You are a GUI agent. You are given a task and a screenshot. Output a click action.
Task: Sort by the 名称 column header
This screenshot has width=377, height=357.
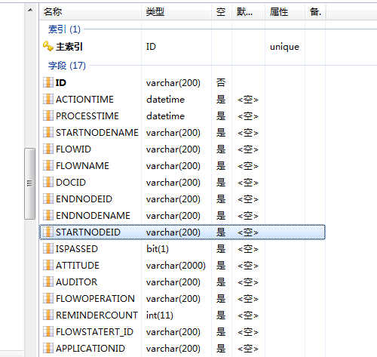pos(90,11)
